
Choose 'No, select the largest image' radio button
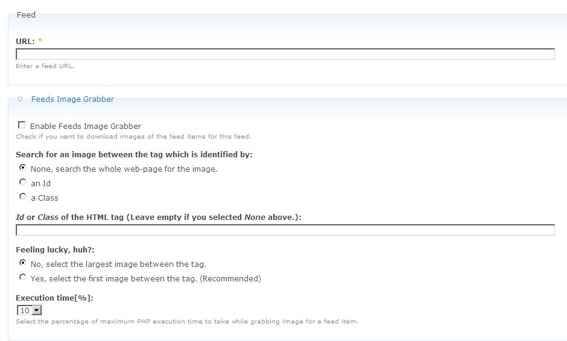click(x=23, y=263)
